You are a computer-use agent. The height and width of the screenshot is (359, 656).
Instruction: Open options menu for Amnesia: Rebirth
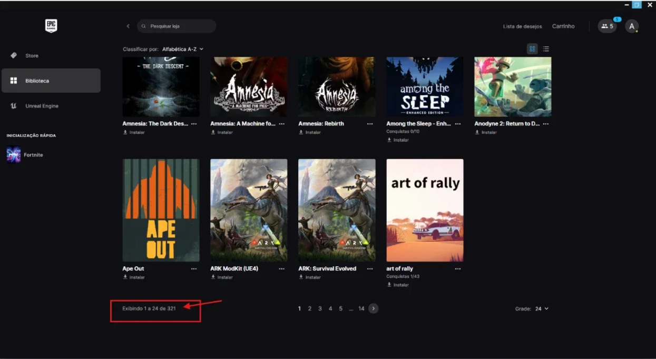point(370,124)
